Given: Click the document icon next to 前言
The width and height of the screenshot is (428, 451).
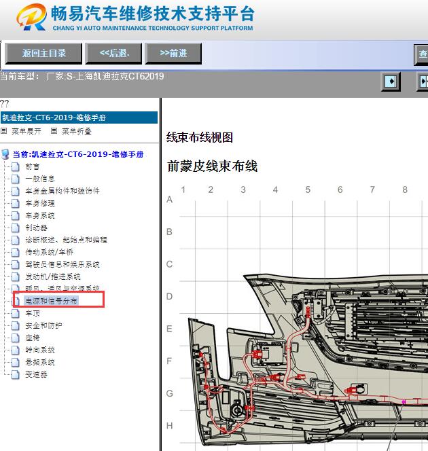Looking at the screenshot, I should pyautogui.click(x=15, y=167).
